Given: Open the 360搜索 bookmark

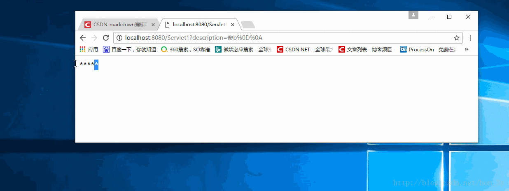Looking at the screenshot, I should [185, 49].
